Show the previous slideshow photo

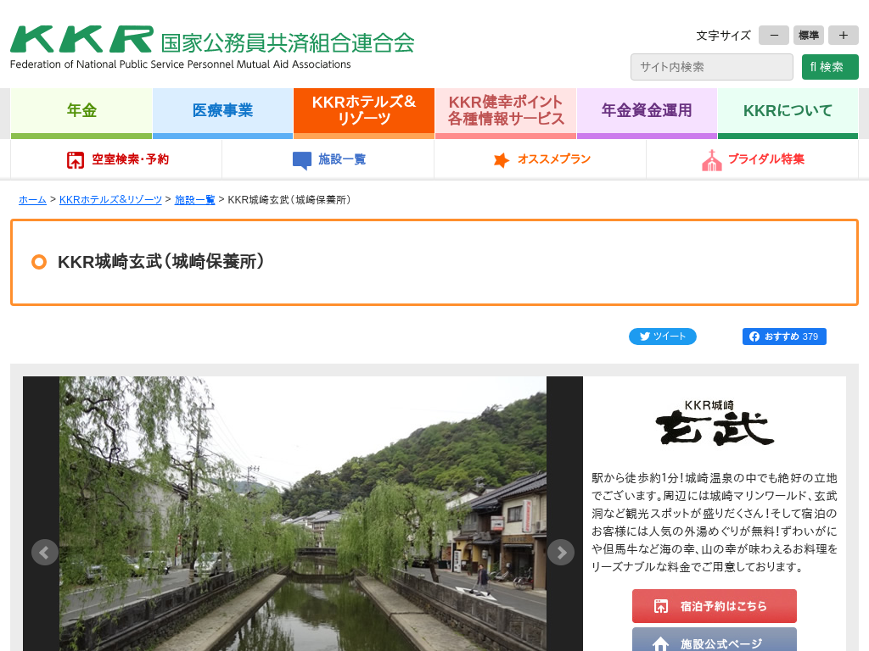point(44,552)
